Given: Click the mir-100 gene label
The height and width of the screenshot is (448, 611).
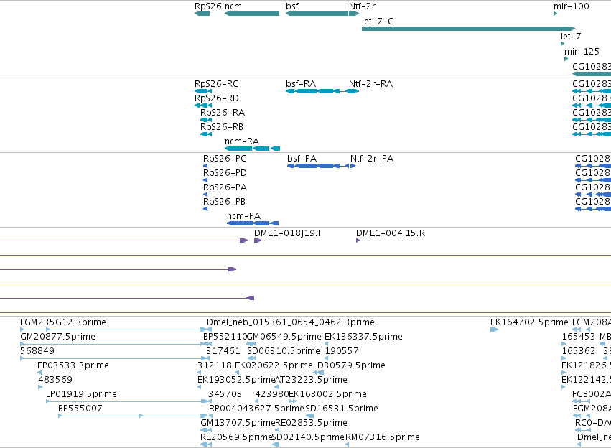Looking at the screenshot, I should pyautogui.click(x=572, y=6).
